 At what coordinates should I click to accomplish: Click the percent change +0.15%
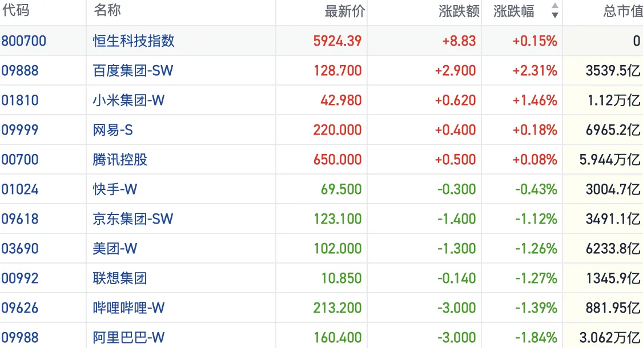click(535, 41)
